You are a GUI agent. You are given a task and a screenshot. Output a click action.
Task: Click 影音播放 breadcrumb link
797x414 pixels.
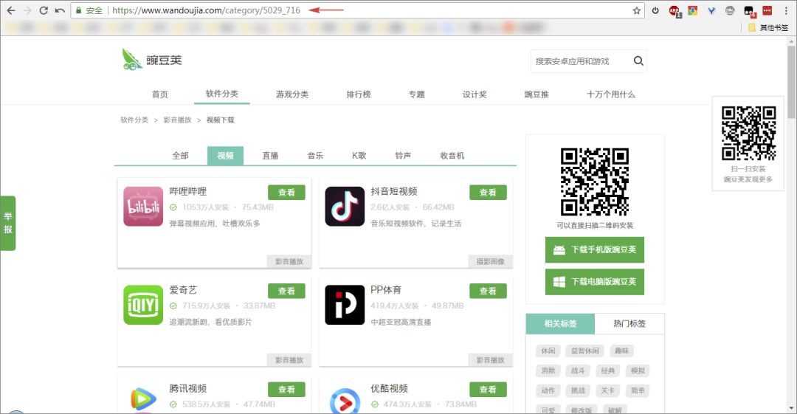point(177,120)
